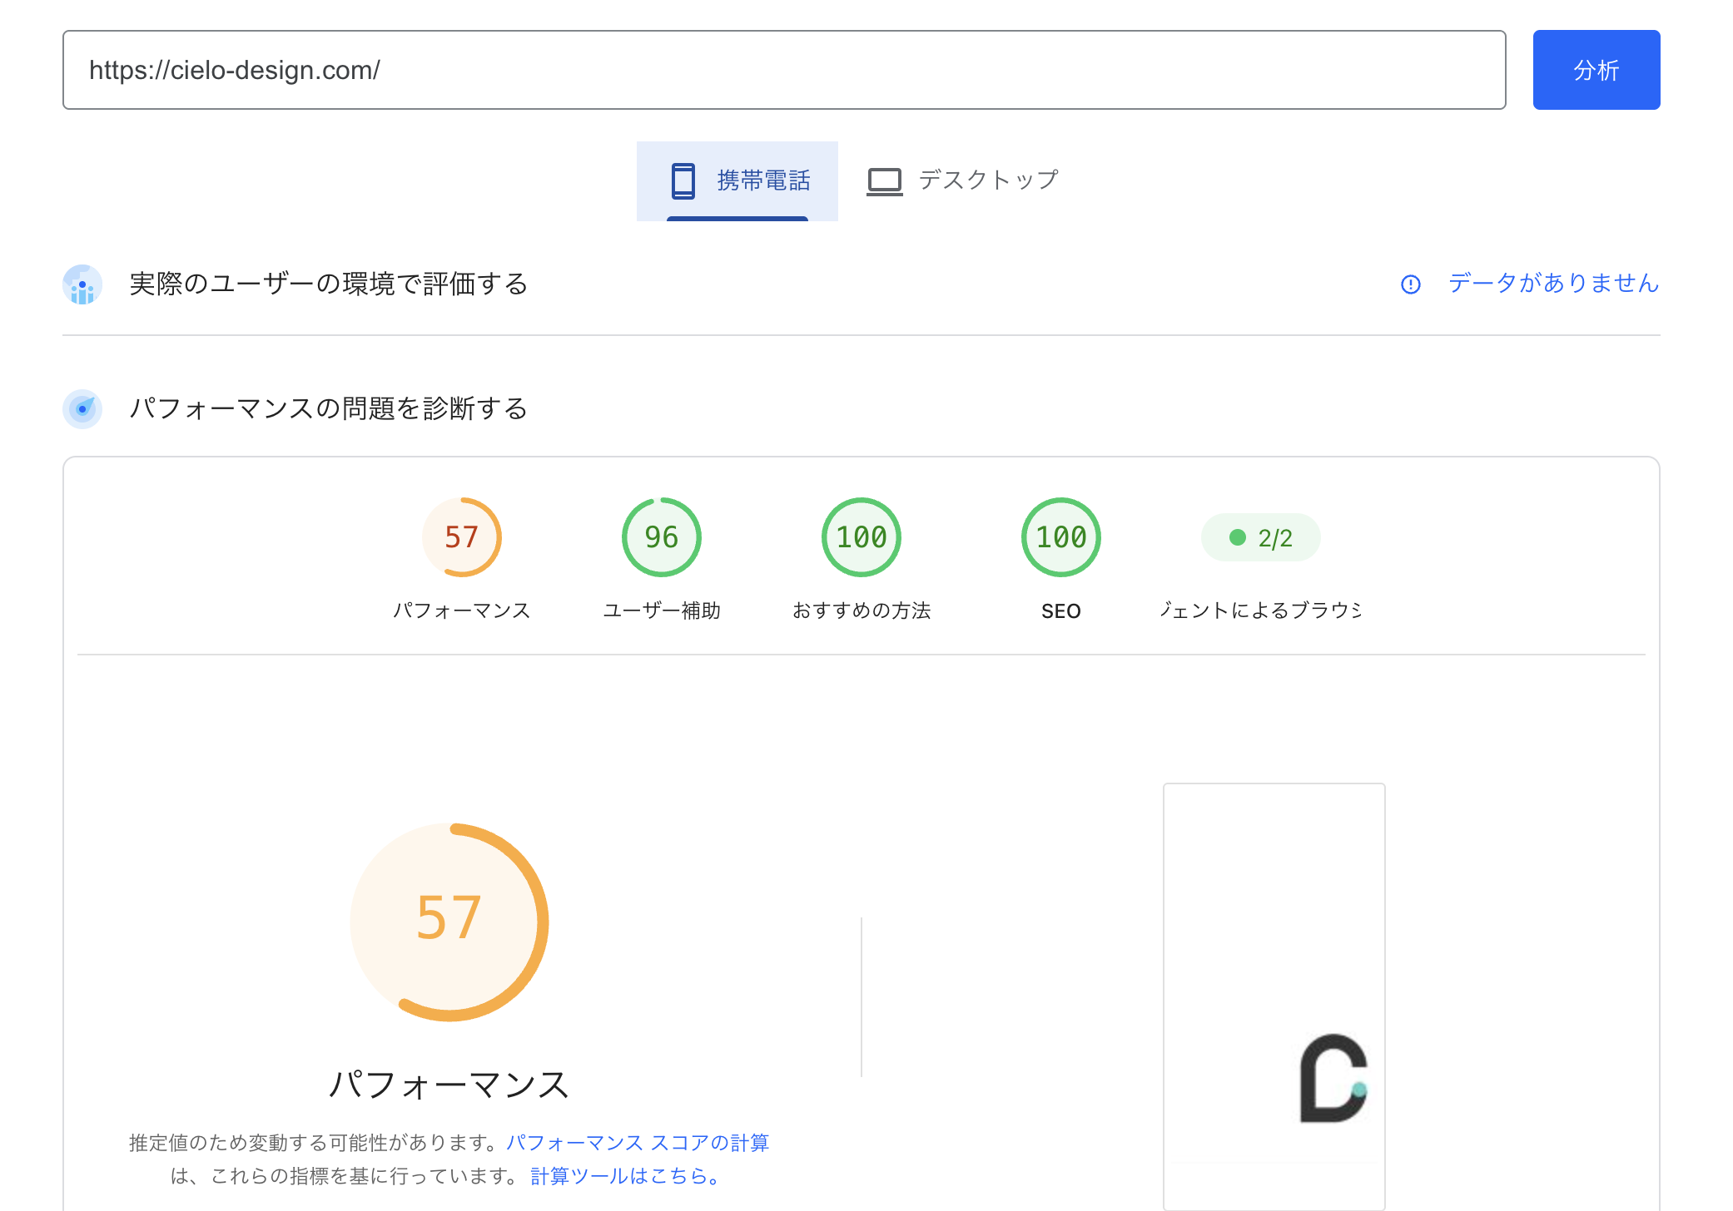The height and width of the screenshot is (1211, 1733).
Task: Switch to the デスクトップ tab
Action: [962, 180]
